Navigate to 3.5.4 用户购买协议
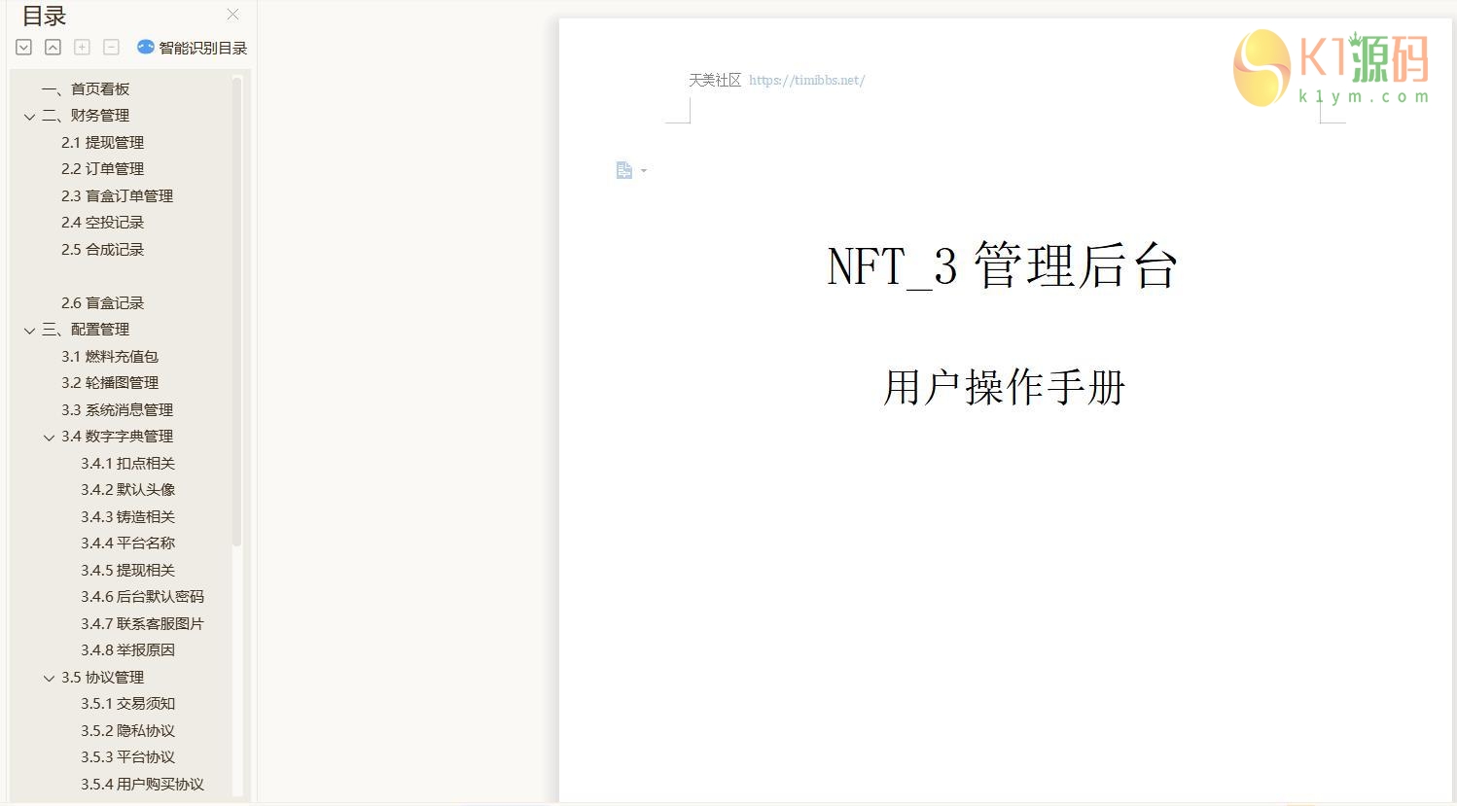This screenshot has width=1457, height=806. pos(142,785)
